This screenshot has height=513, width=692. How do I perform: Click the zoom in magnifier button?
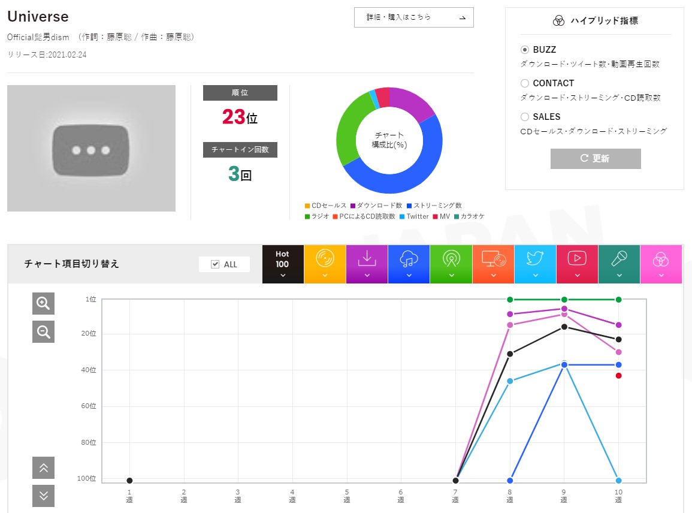(43, 303)
